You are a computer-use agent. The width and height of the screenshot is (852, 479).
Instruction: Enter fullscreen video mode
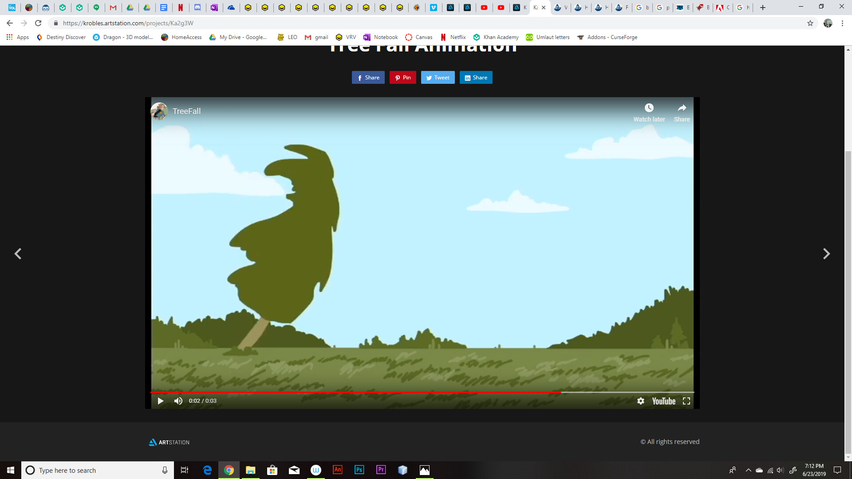click(x=686, y=401)
